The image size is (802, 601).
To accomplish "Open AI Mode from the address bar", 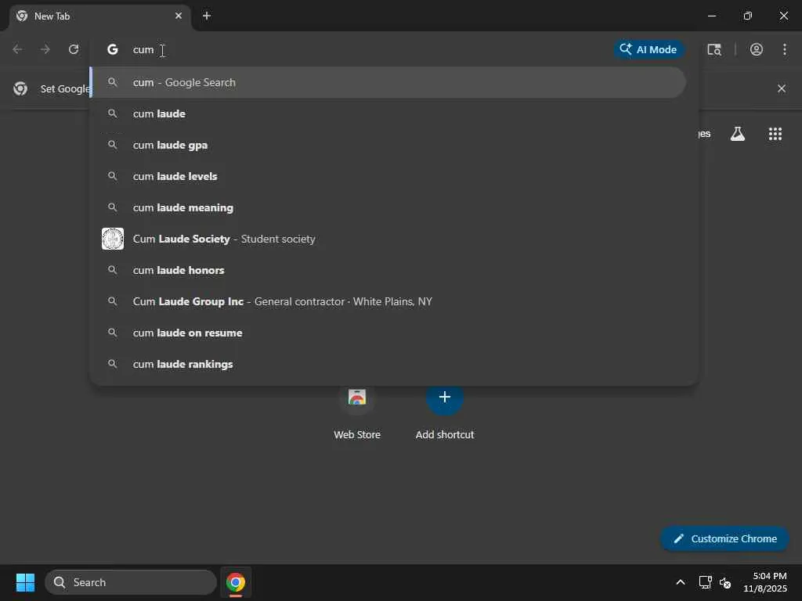I will tap(648, 49).
